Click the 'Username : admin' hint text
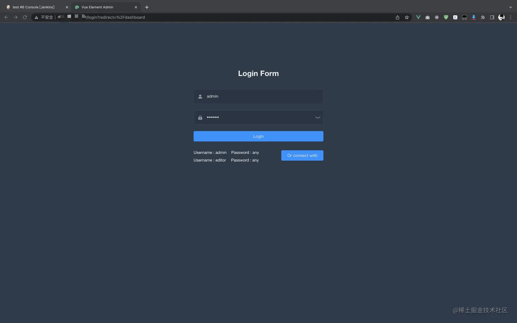The width and height of the screenshot is (517, 323). 210,153
